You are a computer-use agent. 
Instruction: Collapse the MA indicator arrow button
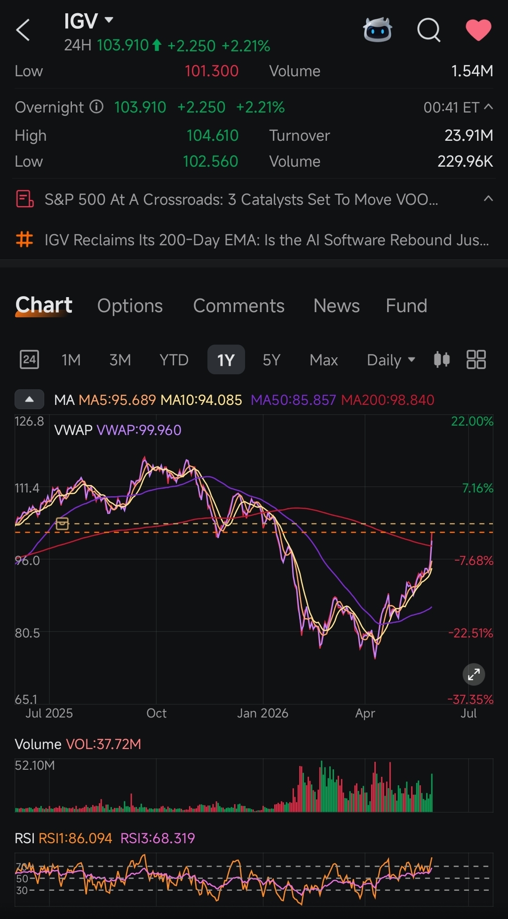[29, 400]
